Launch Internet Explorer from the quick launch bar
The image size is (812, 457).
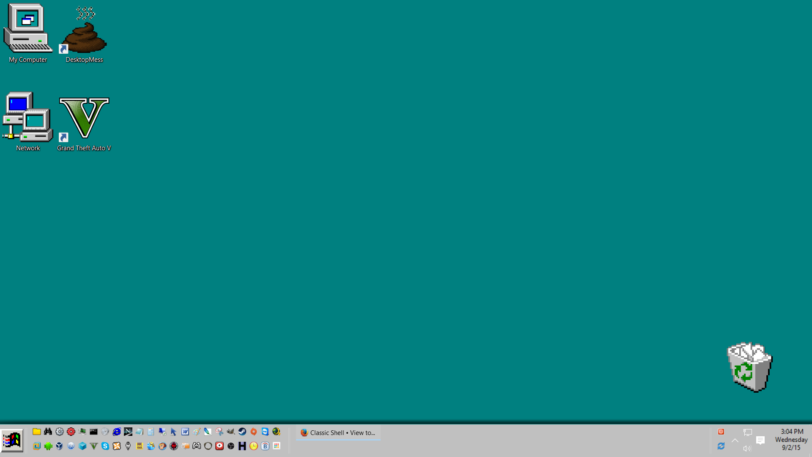point(117,432)
